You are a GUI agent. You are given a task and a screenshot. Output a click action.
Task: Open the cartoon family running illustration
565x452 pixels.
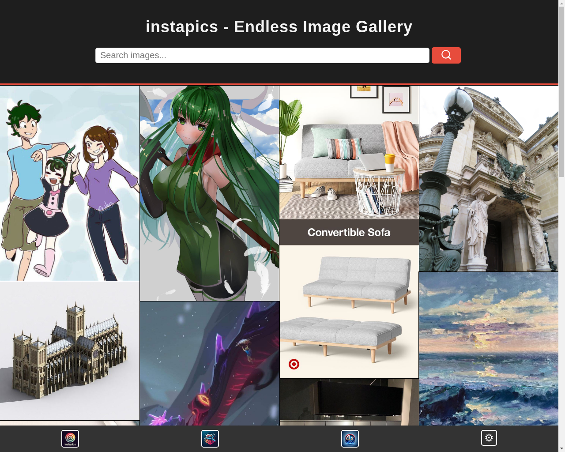click(x=70, y=183)
